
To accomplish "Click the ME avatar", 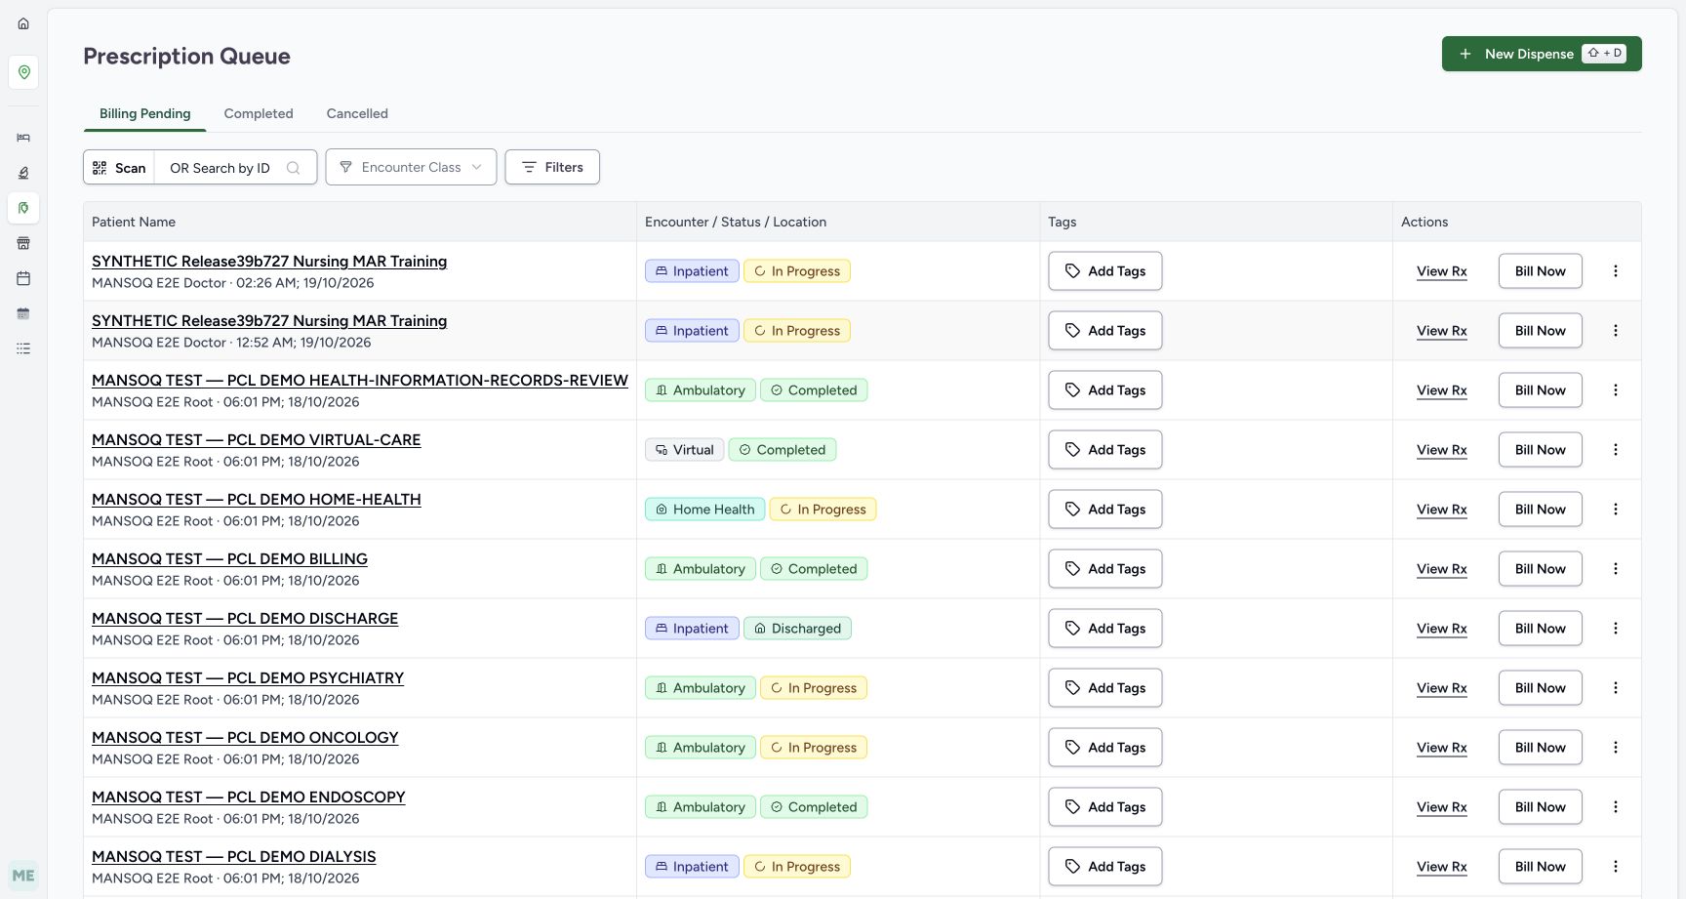I will pyautogui.click(x=23, y=876).
